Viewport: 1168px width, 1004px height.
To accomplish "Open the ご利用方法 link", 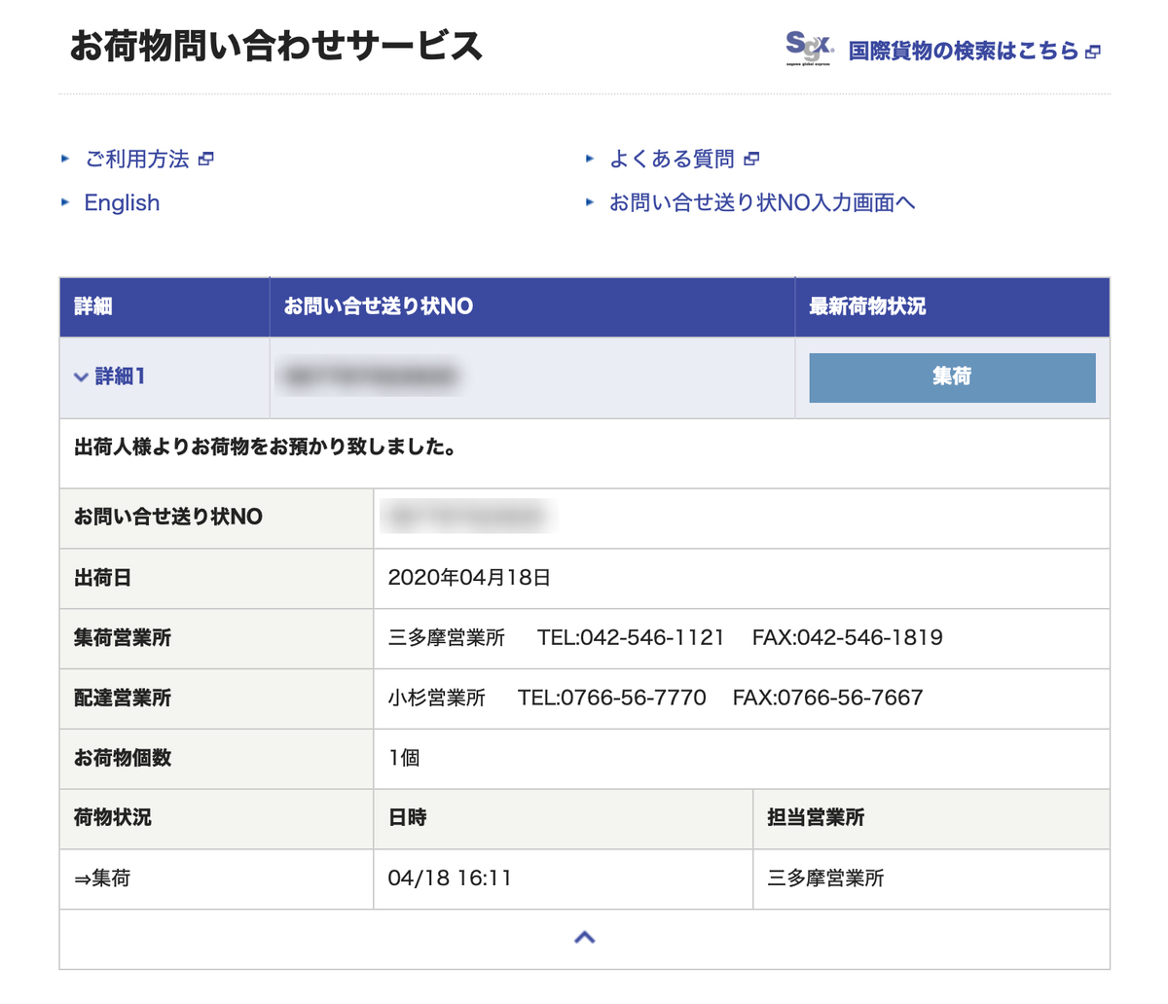I will coord(137,159).
